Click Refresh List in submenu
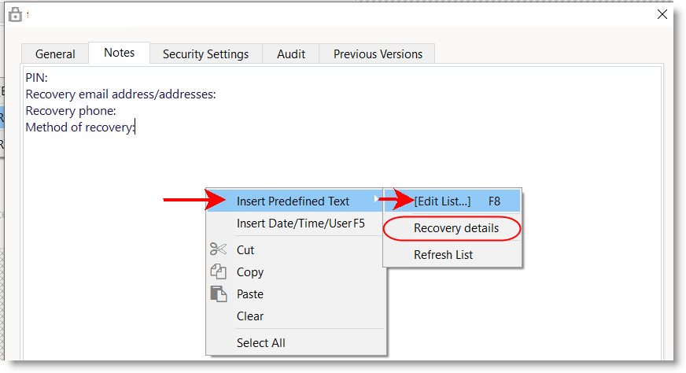Screen dimensions: 686x373 click(443, 255)
